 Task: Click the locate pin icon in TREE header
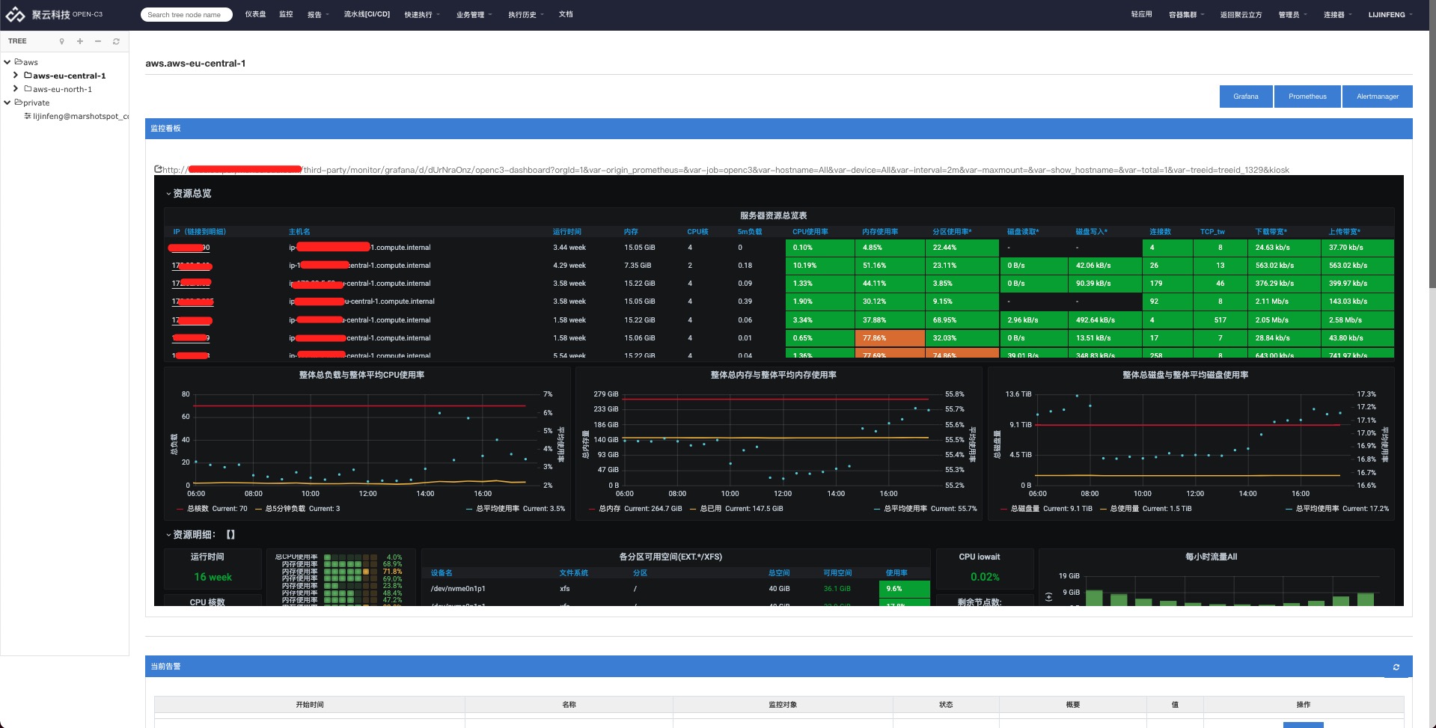[x=62, y=41]
